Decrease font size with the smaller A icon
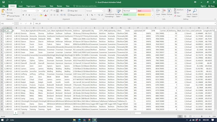This screenshot has height=122, width=217. point(47,11)
